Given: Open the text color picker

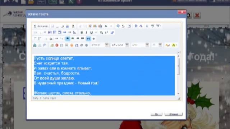Looking at the screenshot, I should (x=168, y=45).
